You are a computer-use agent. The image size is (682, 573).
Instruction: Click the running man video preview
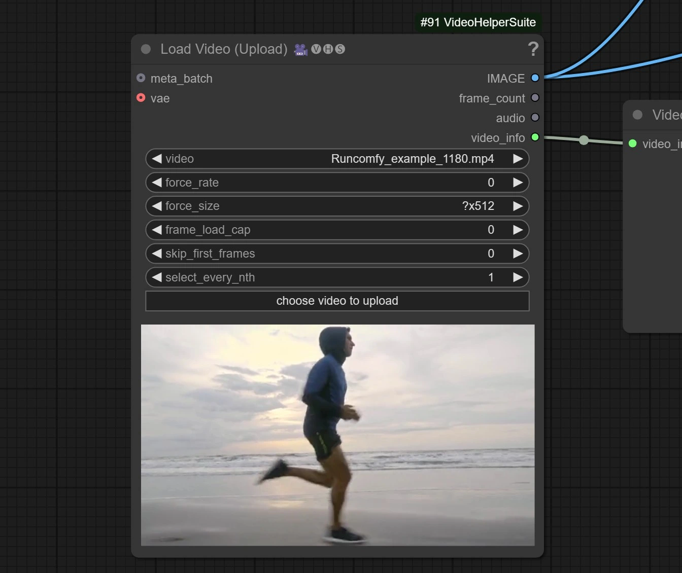tap(338, 435)
